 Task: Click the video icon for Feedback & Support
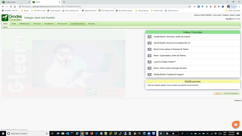149,74
